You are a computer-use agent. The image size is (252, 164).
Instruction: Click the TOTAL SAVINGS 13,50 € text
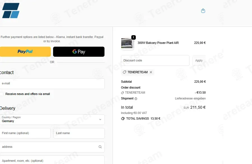click(143, 118)
